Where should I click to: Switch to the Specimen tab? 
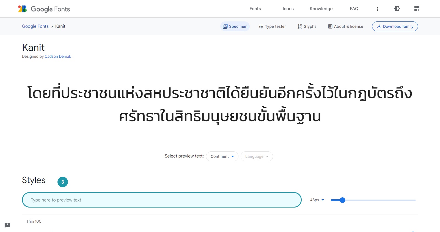(235, 26)
